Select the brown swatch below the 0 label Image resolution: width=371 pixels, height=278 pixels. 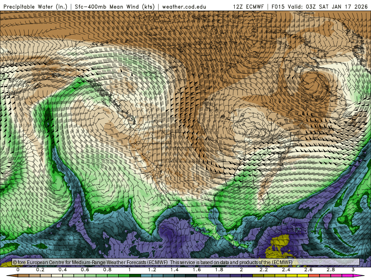pos(24,276)
